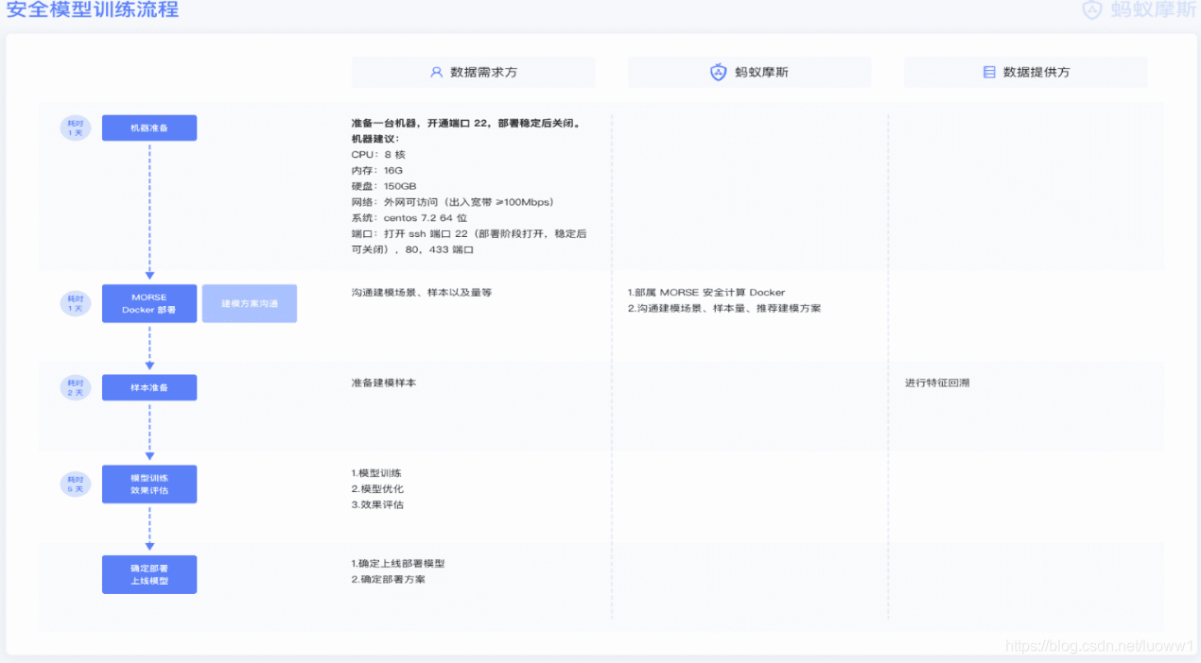Click the ant shield icon beside 蚂蚁摩斯 header
The height and width of the screenshot is (663, 1201).
pyautogui.click(x=719, y=72)
